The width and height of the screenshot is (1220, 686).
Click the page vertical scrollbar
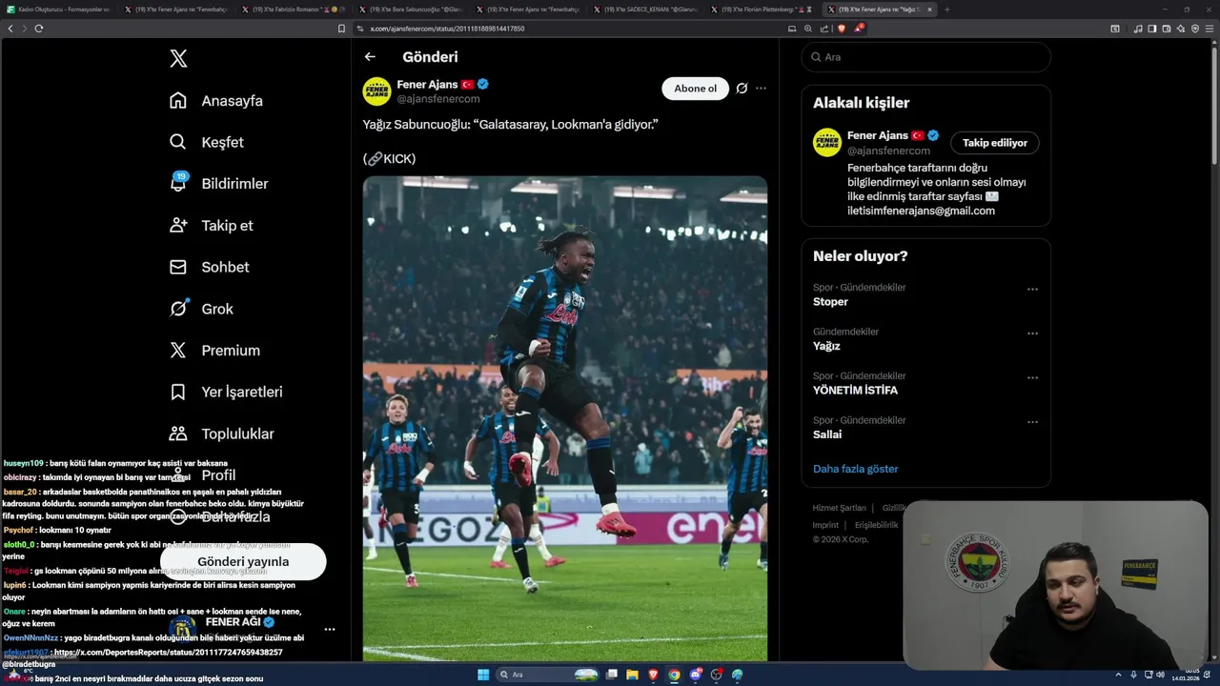(1214, 105)
